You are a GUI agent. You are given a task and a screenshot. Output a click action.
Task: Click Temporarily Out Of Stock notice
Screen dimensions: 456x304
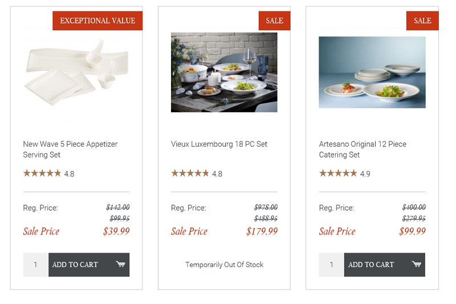pos(224,265)
